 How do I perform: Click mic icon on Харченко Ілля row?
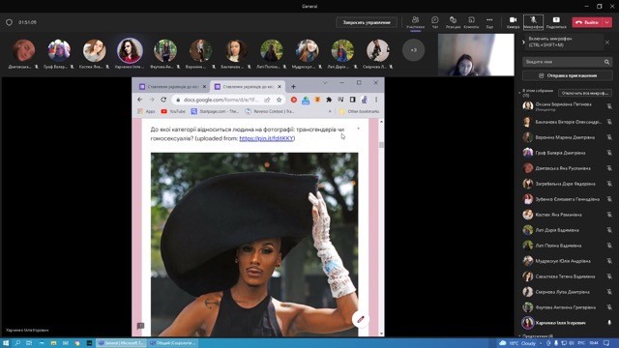pos(609,323)
